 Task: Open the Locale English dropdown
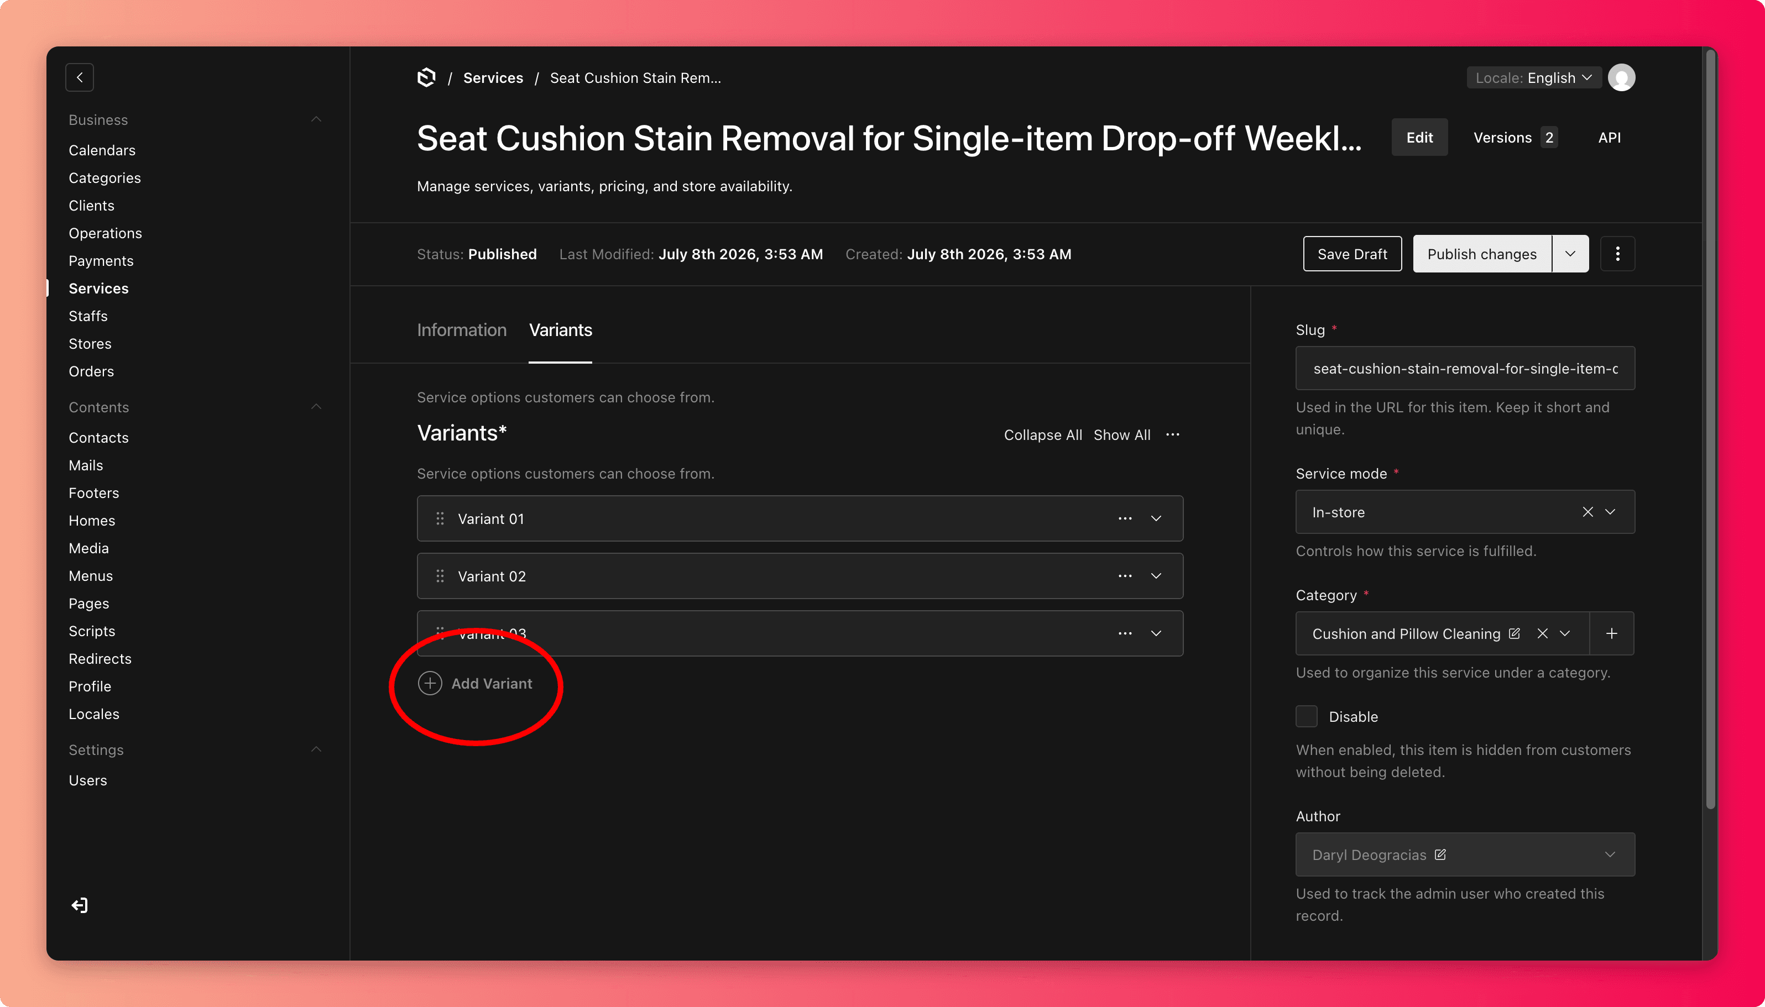pyautogui.click(x=1533, y=77)
